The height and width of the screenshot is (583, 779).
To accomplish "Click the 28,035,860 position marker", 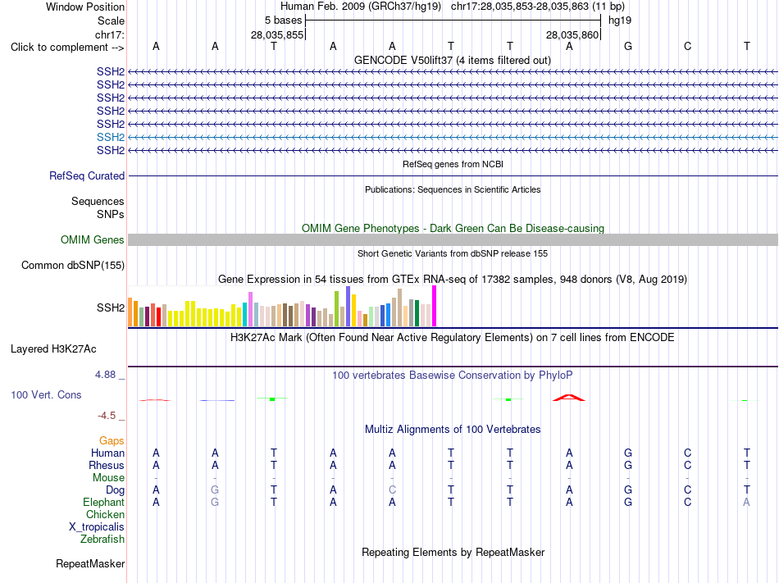I will coord(572,34).
